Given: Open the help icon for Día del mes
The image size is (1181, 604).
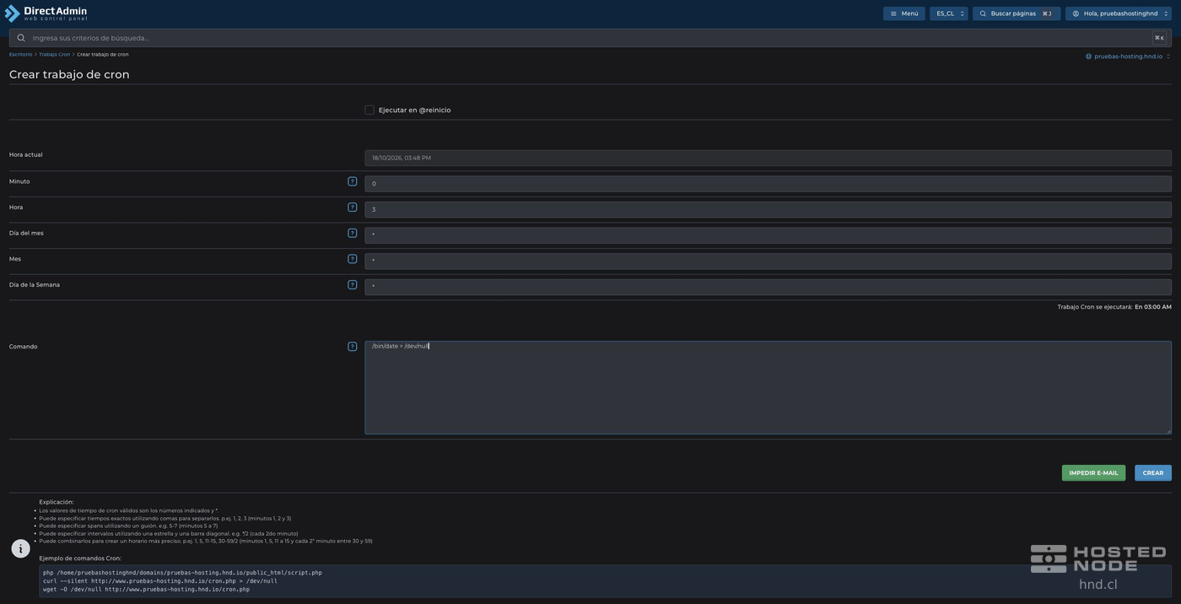Looking at the screenshot, I should click(353, 233).
